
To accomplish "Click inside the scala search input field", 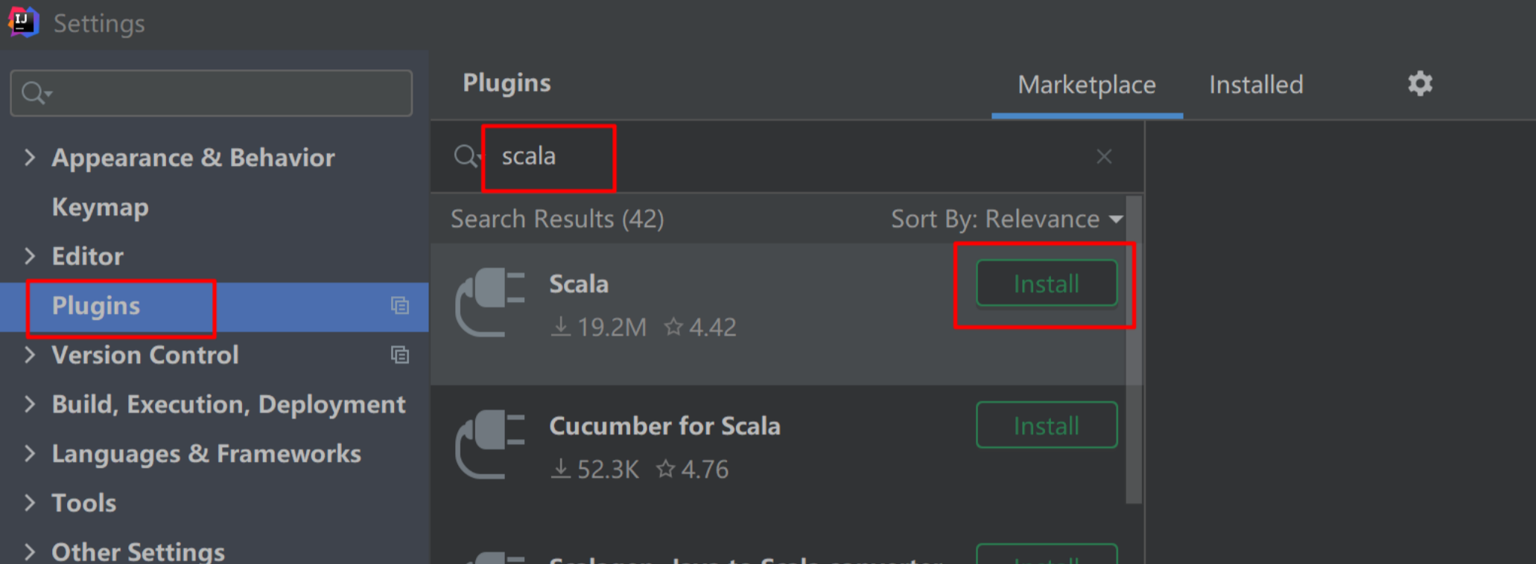I will 549,156.
